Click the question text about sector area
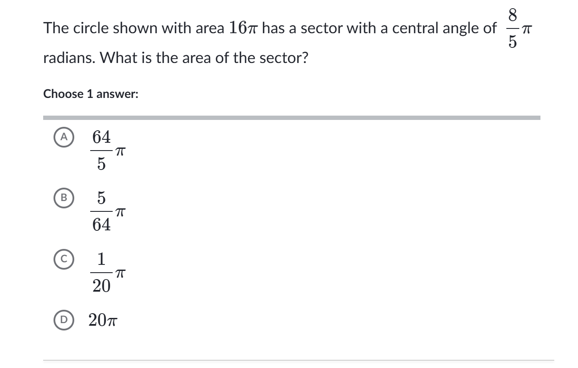 [216, 41]
